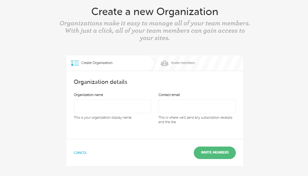Viewport: 308px width, 176px height.
Task: Click the Create a new Organization title
Action: click(x=155, y=12)
